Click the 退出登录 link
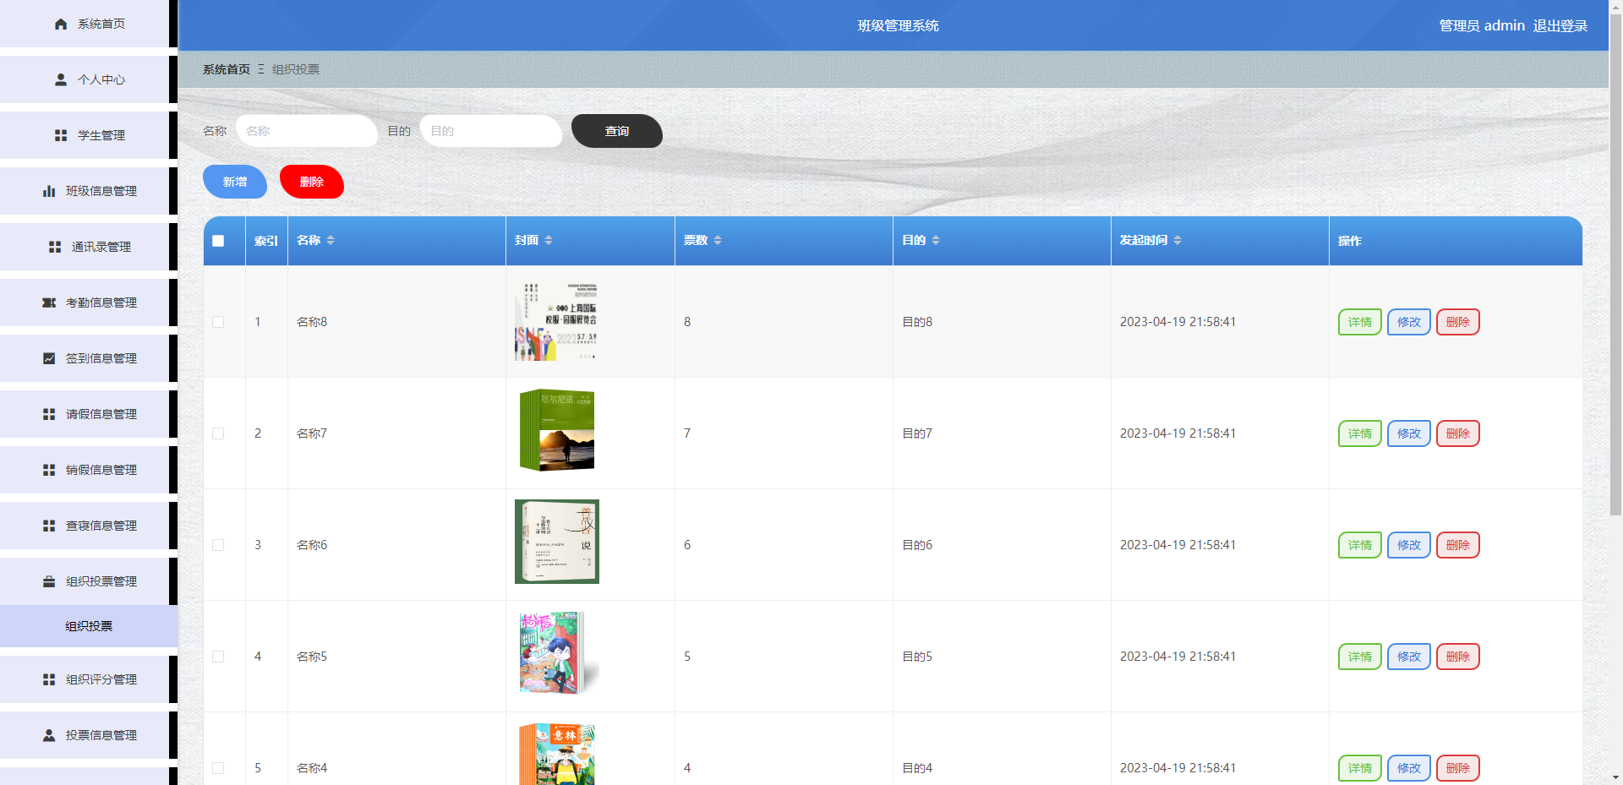Image resolution: width=1623 pixels, height=785 pixels. pos(1560,25)
